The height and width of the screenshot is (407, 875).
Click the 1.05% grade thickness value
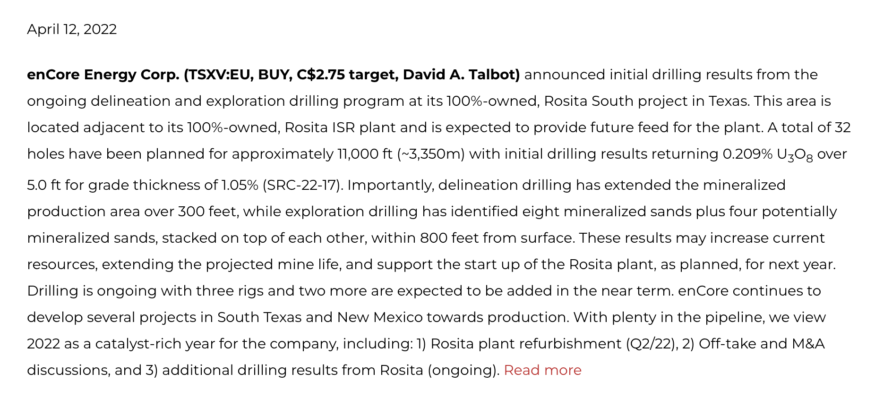coord(240,185)
